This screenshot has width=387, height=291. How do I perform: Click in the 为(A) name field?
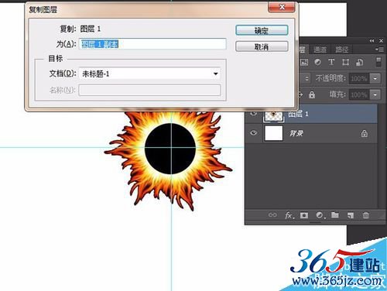(152, 44)
